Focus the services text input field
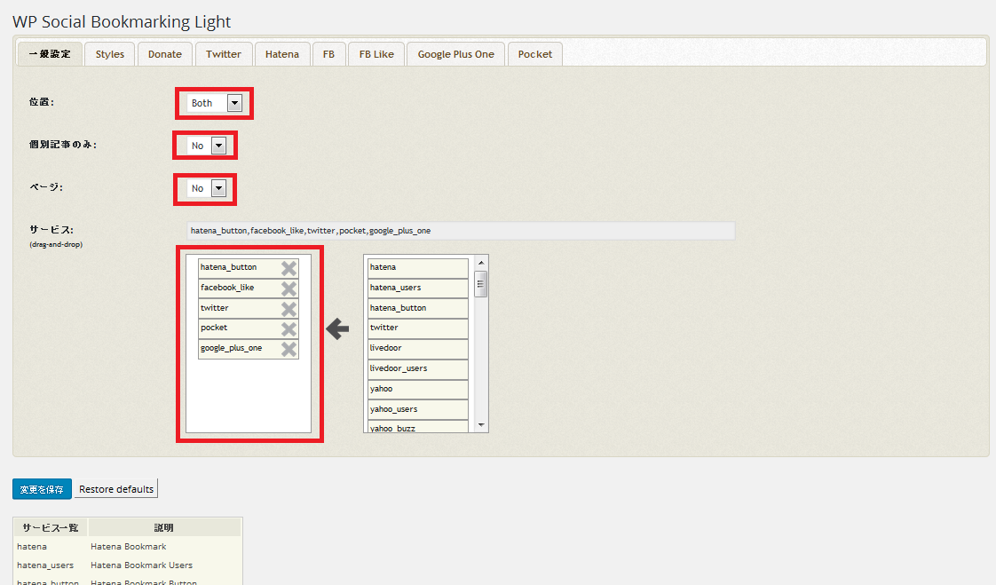Viewport: 996px width, 585px height. coord(461,231)
